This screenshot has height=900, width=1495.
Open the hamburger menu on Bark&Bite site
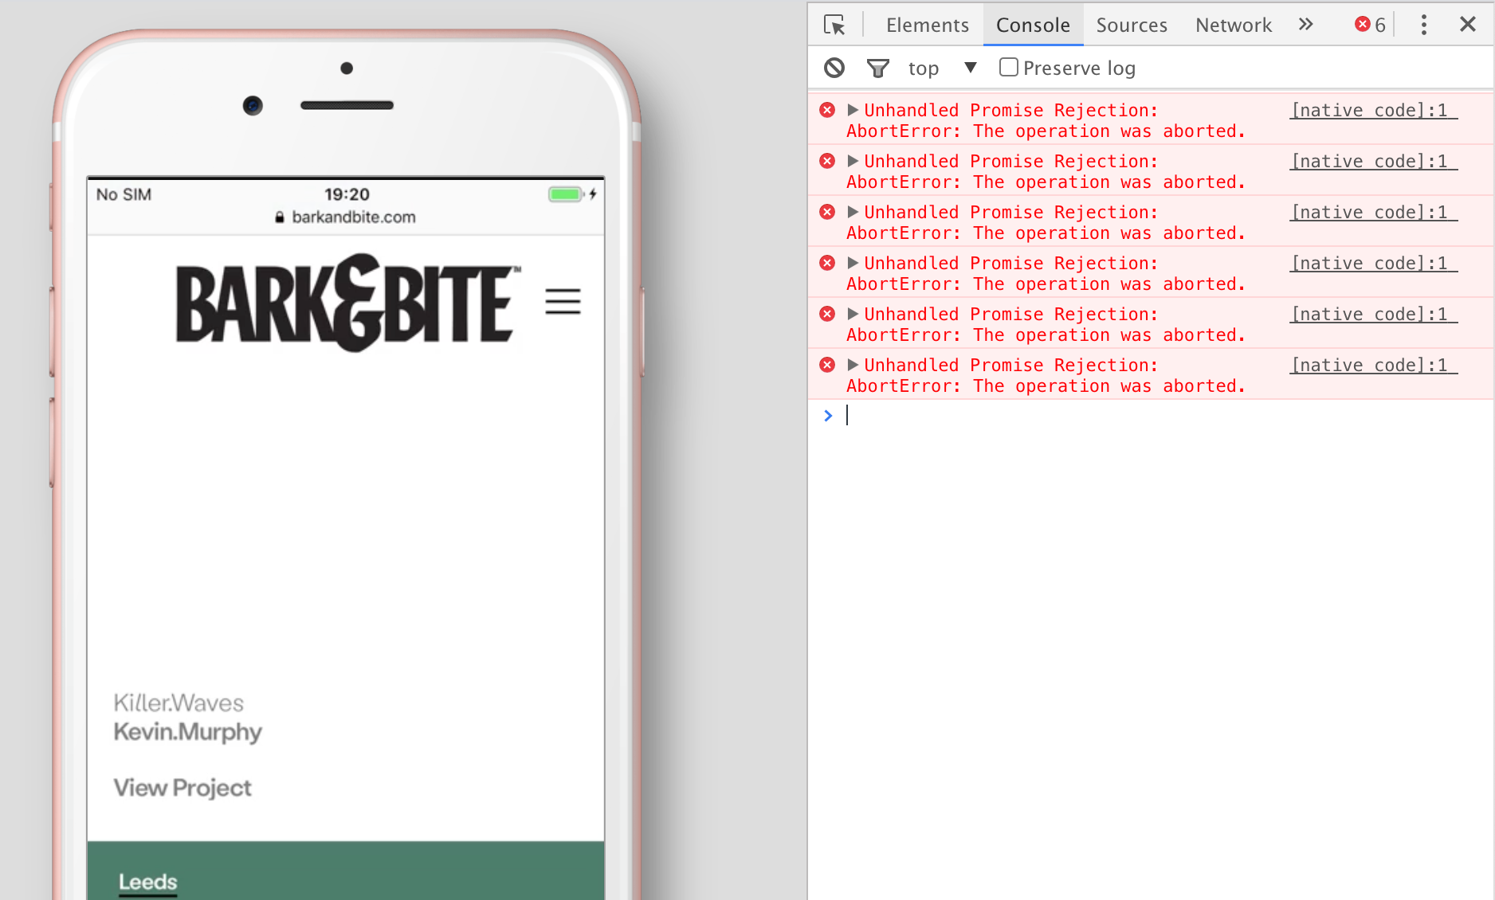[x=563, y=302]
